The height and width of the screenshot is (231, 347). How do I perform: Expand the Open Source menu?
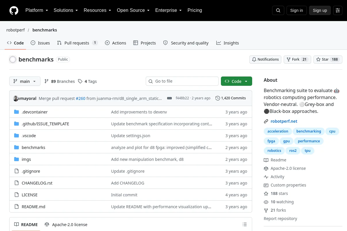point(133,10)
